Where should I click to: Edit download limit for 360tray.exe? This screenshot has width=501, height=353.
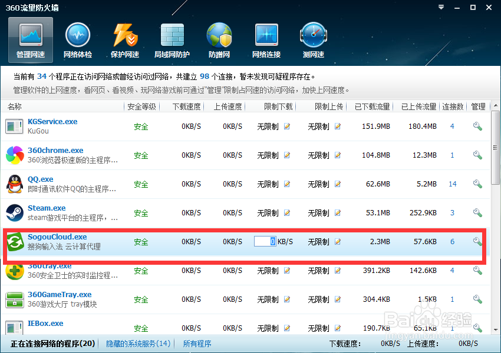(287, 271)
